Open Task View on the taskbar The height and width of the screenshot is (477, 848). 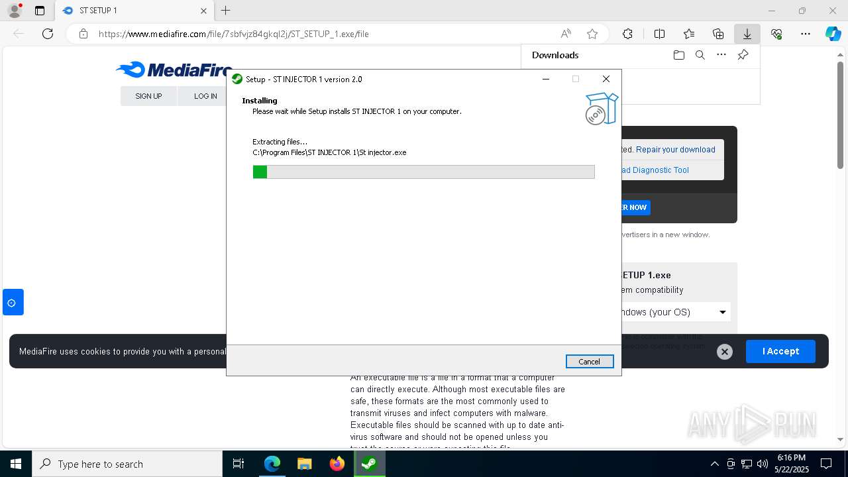[x=238, y=464]
